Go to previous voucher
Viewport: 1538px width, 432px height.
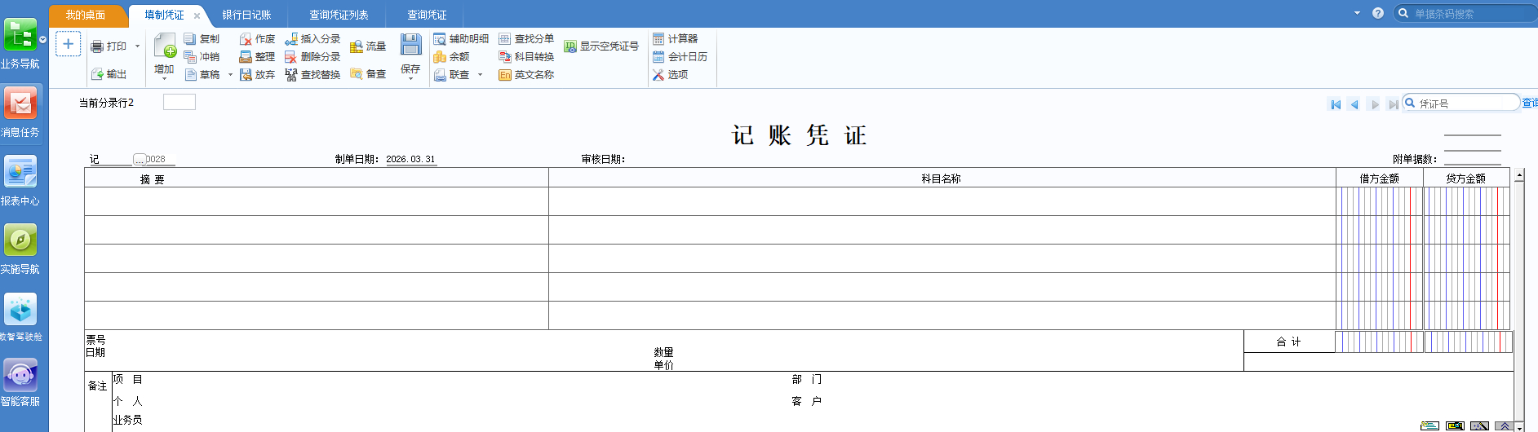click(x=1354, y=104)
